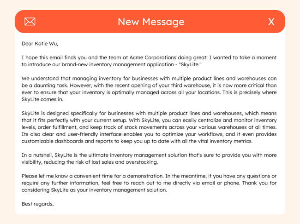The height and width of the screenshot is (224, 300).
Task: Close the New Message window
Action: [271, 22]
